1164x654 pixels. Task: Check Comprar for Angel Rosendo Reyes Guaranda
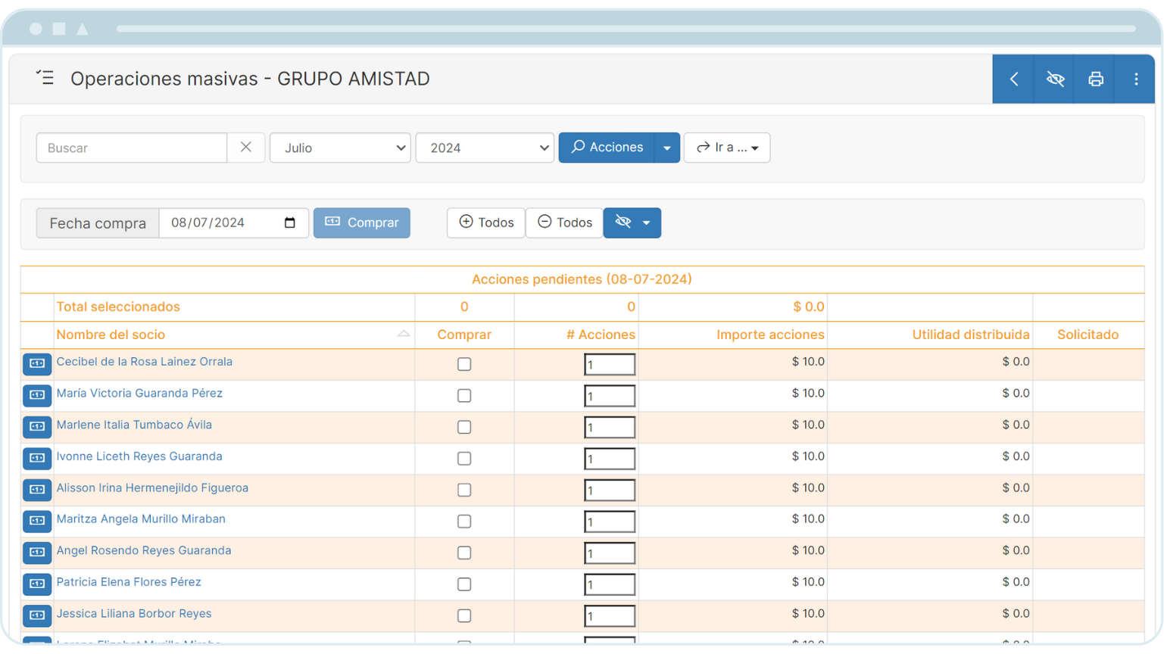(464, 553)
